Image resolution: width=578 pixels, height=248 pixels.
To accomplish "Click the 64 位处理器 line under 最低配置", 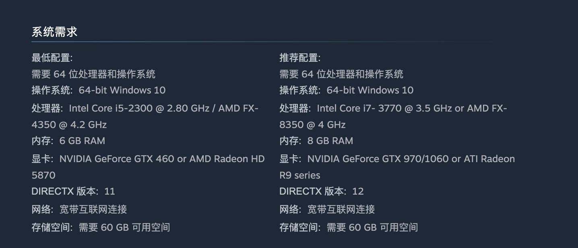I will pos(93,74).
